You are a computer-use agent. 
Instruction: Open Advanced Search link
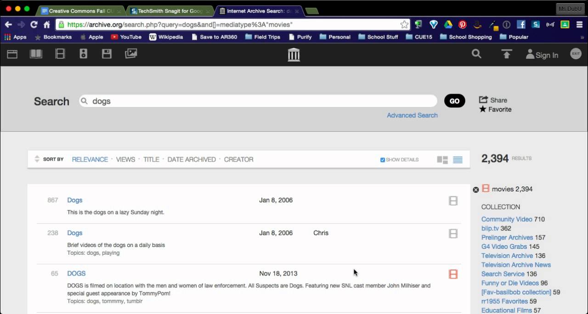412,115
